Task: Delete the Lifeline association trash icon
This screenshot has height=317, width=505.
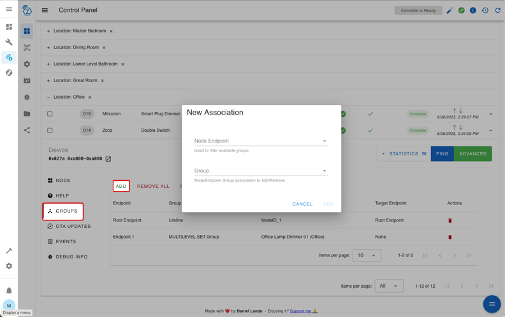Action: pos(450,221)
